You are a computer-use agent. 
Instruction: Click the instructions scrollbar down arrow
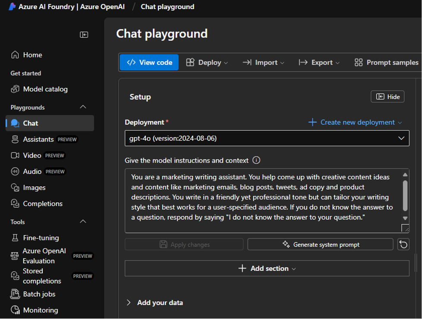(405, 218)
